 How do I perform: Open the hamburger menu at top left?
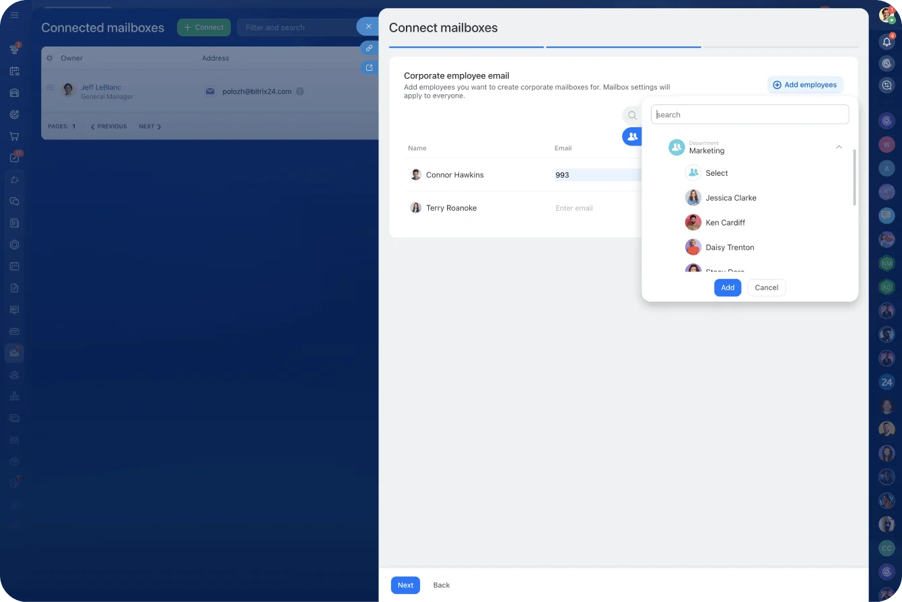coord(14,14)
